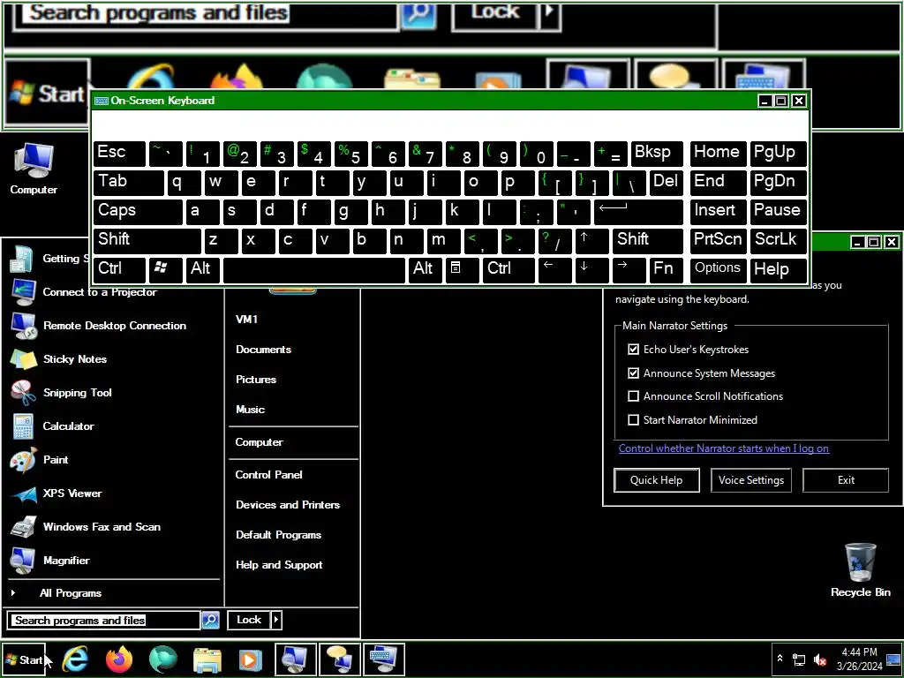The width and height of the screenshot is (904, 678).
Task: Open VM1 user folder in Start menu
Action: [247, 320]
